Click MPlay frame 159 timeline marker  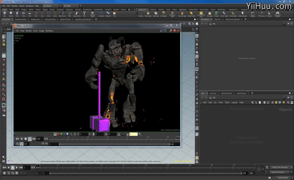tap(178, 138)
